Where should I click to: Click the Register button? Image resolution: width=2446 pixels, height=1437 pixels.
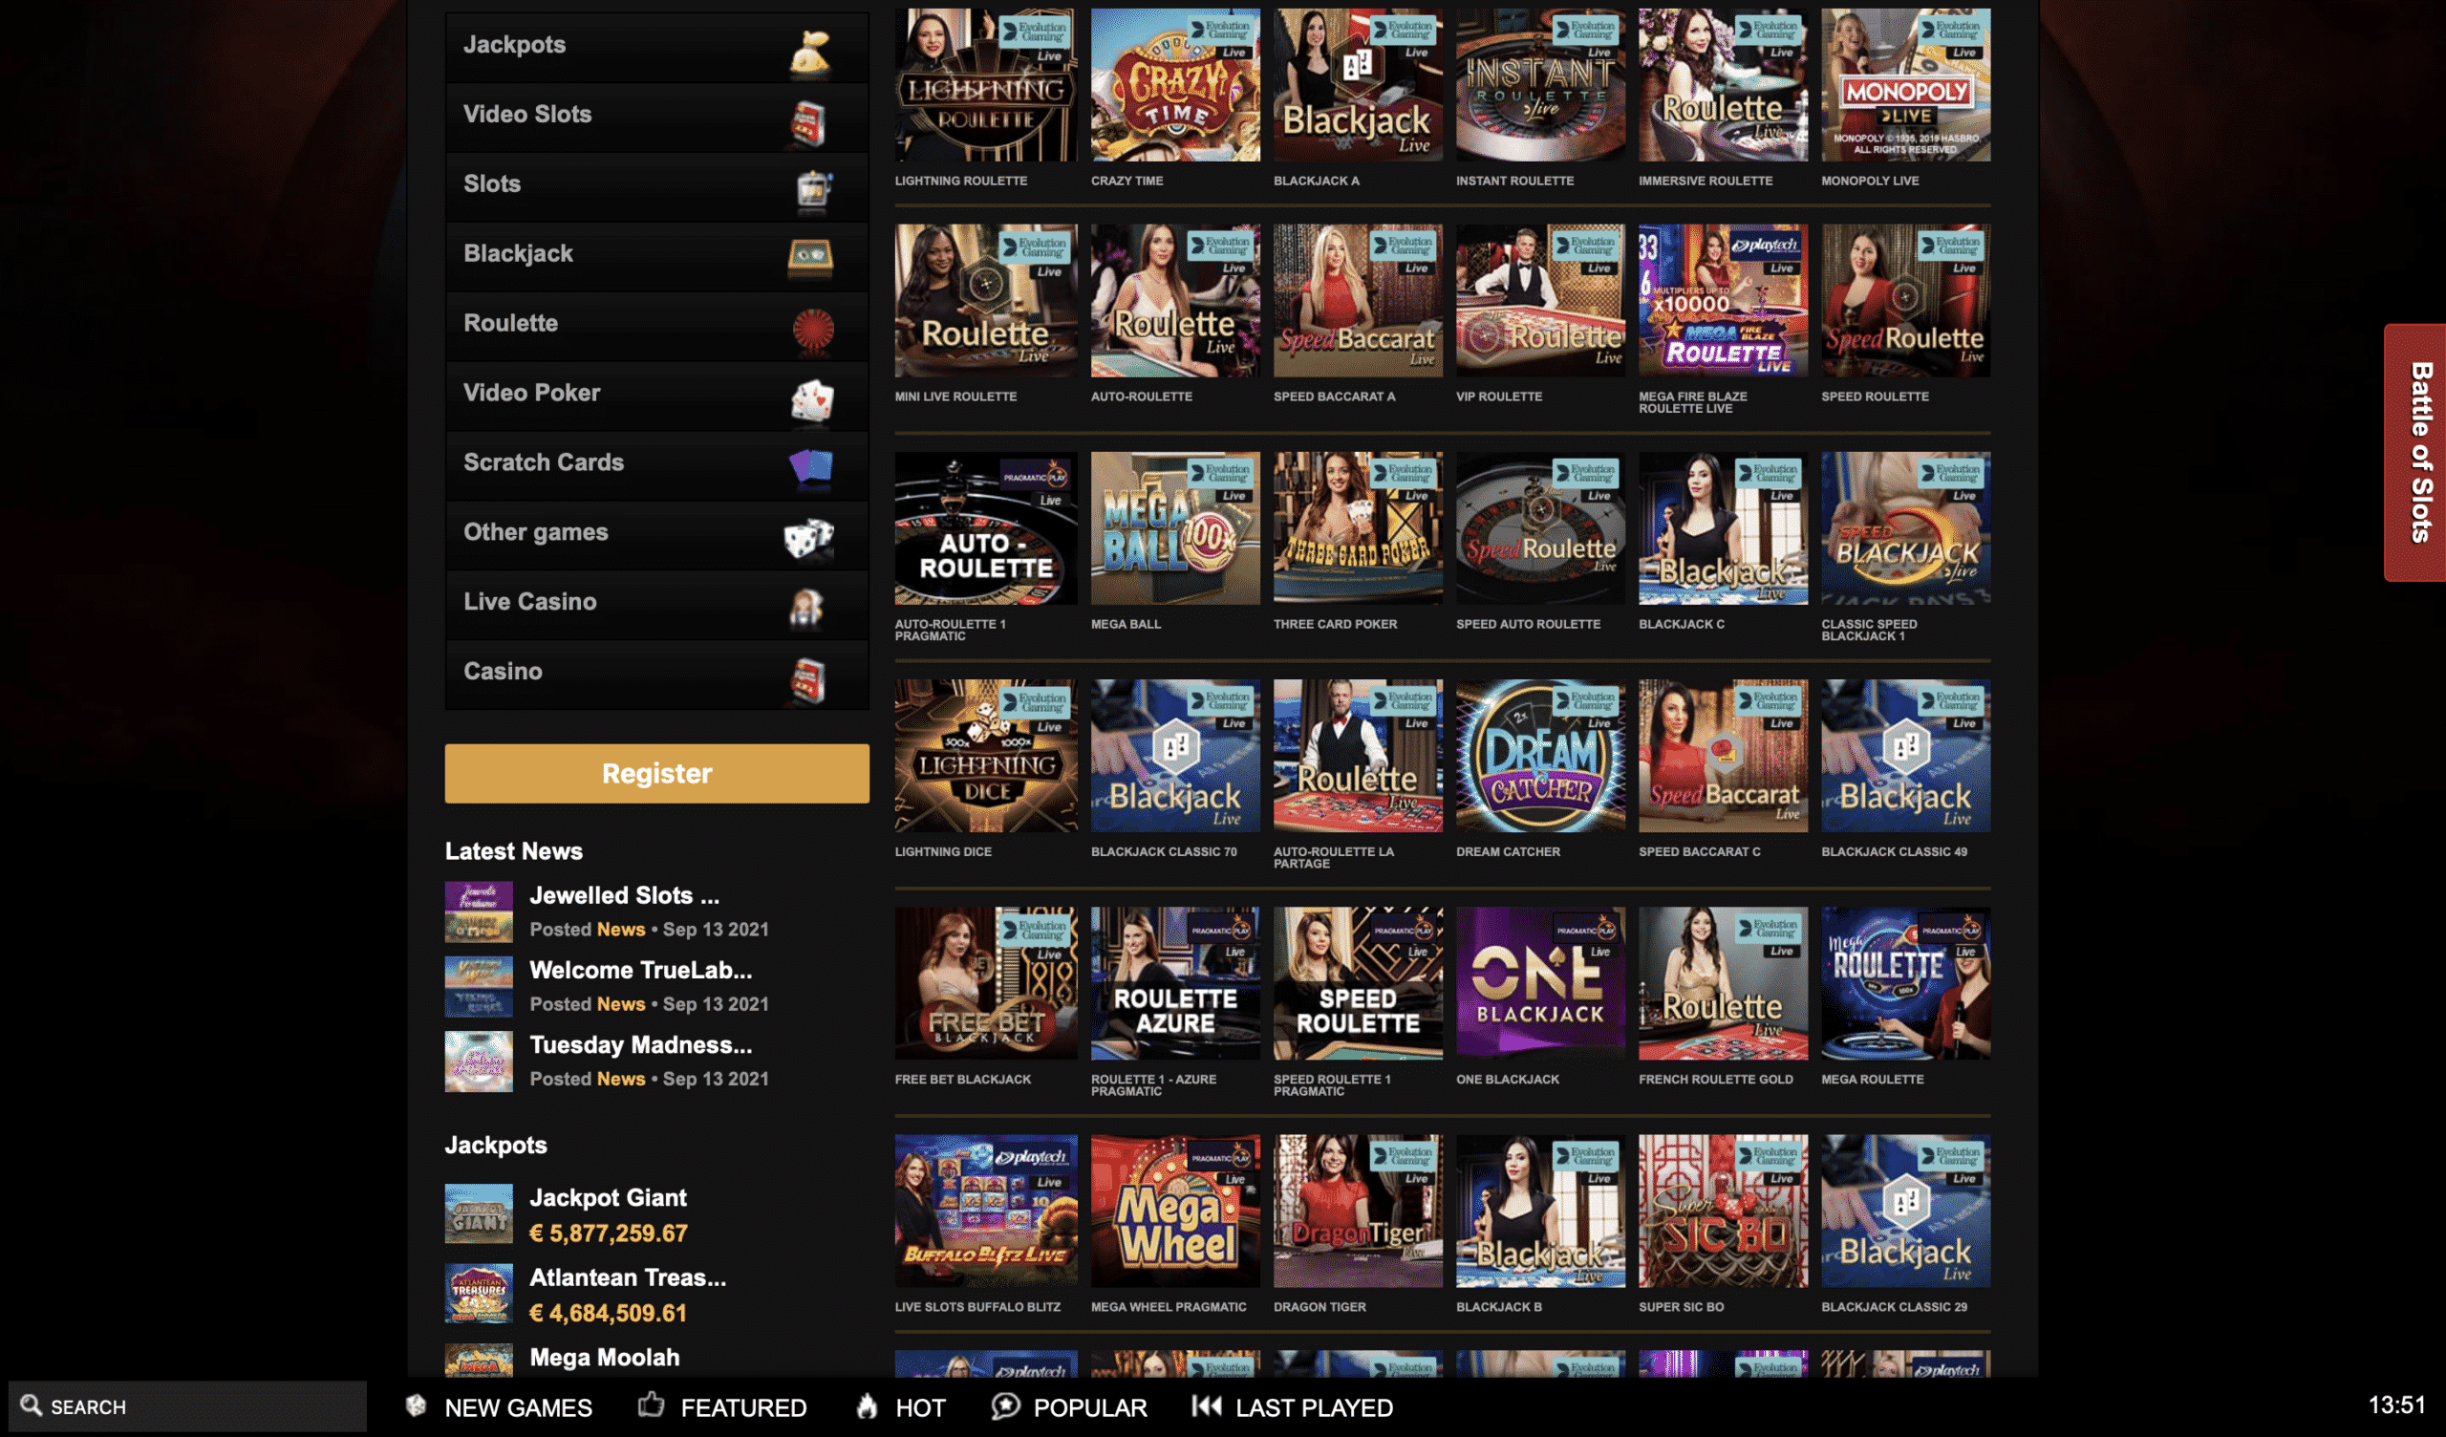point(657,773)
